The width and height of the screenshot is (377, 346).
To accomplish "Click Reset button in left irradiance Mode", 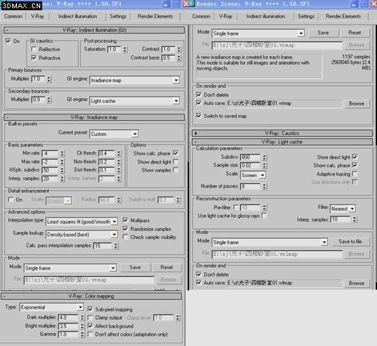I will point(167,267).
